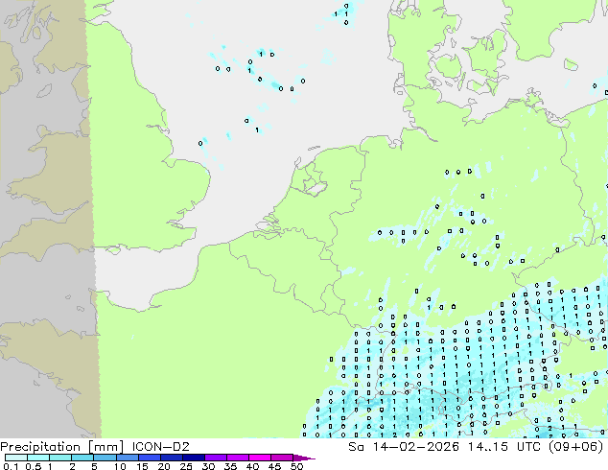The image size is (608, 470).
Task: Click purple swatch between 30 and 35
Action: [x=216, y=458]
